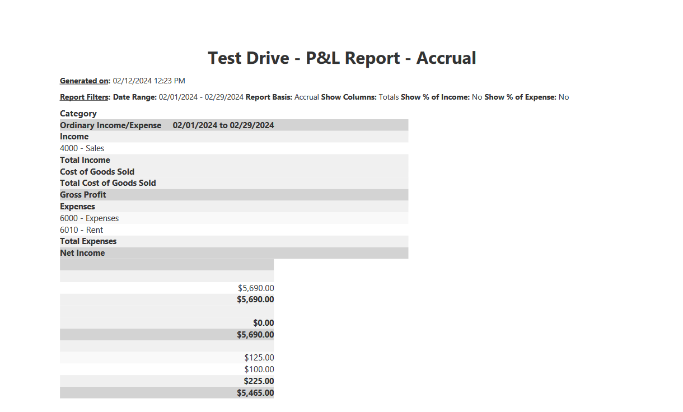Image resolution: width=683 pixels, height=412 pixels.
Task: Expand the Income section header
Action: (x=74, y=136)
